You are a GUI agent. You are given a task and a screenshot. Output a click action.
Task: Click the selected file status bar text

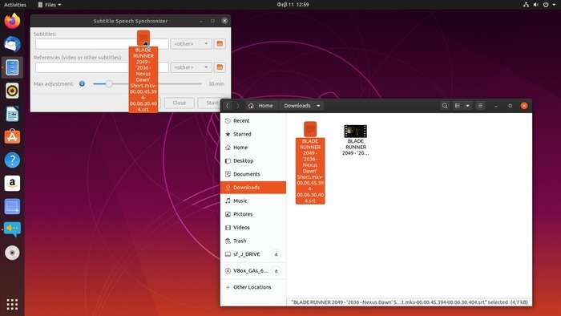pyautogui.click(x=410, y=302)
